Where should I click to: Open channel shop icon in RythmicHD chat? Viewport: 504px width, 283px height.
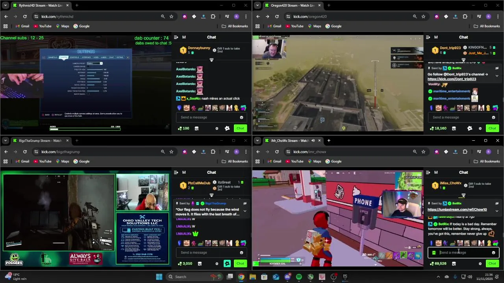pos(196,128)
